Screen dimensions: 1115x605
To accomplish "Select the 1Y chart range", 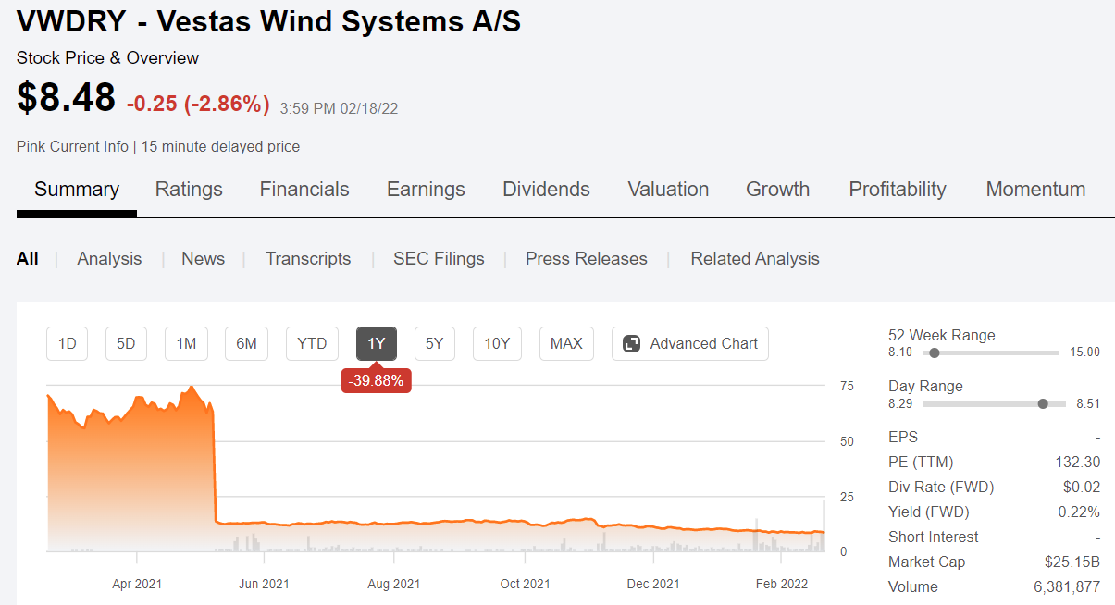I will tap(377, 343).
